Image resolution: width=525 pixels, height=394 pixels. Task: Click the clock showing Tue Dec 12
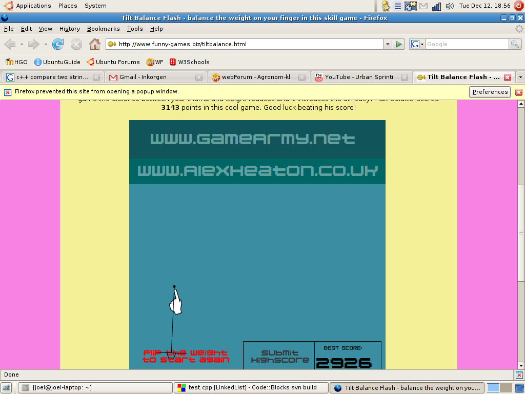484,6
